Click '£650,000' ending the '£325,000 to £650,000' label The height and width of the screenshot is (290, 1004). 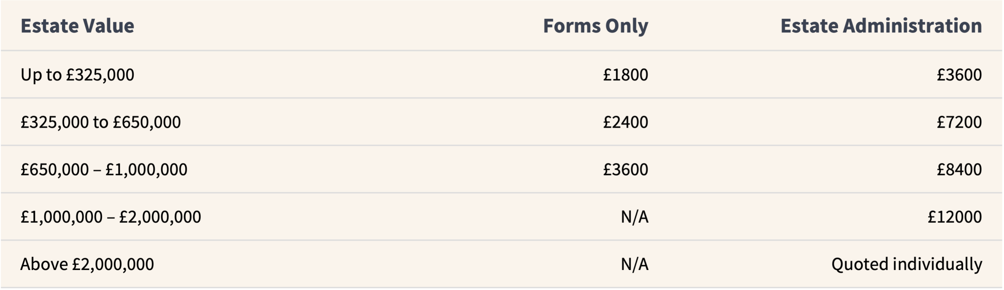coord(147,122)
